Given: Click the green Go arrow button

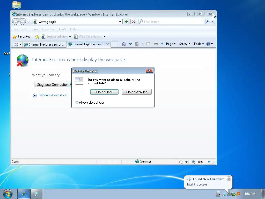Looking at the screenshot, I should (x=126, y=22).
